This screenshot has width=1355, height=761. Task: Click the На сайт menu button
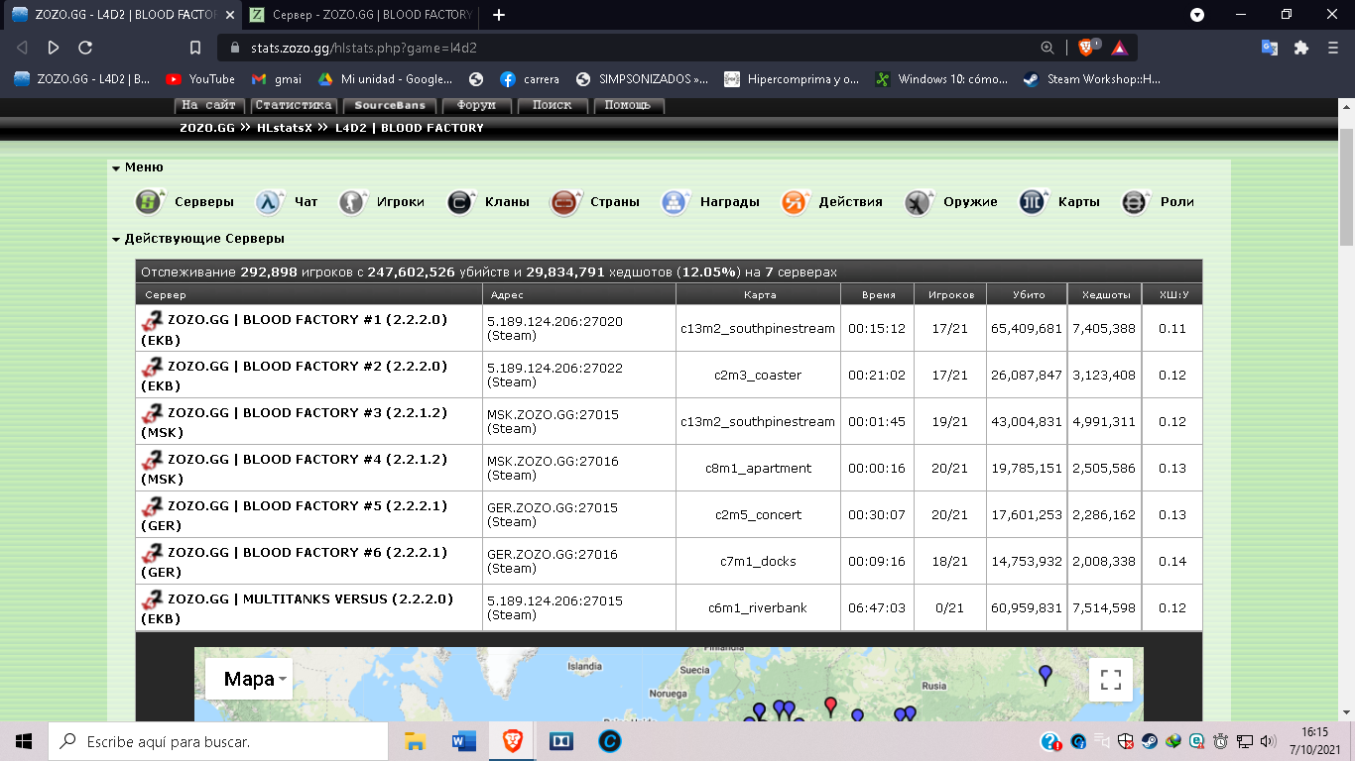(x=209, y=105)
